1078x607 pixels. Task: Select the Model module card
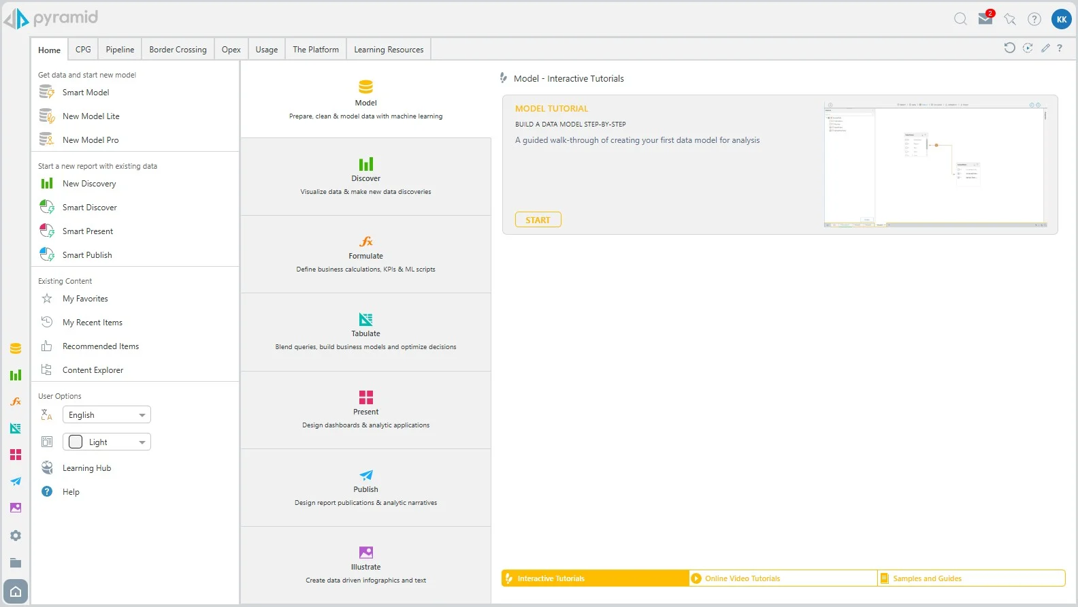pos(365,99)
